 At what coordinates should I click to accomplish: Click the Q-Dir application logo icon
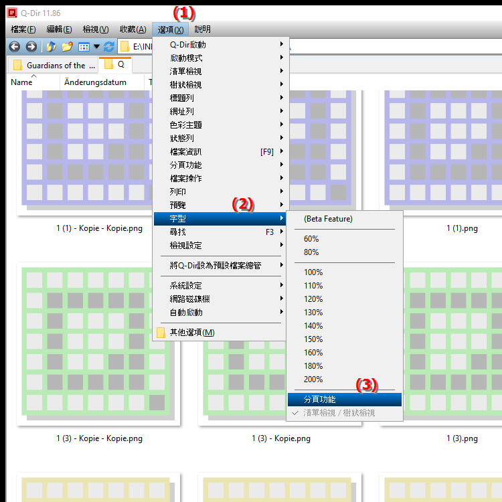tap(12, 13)
